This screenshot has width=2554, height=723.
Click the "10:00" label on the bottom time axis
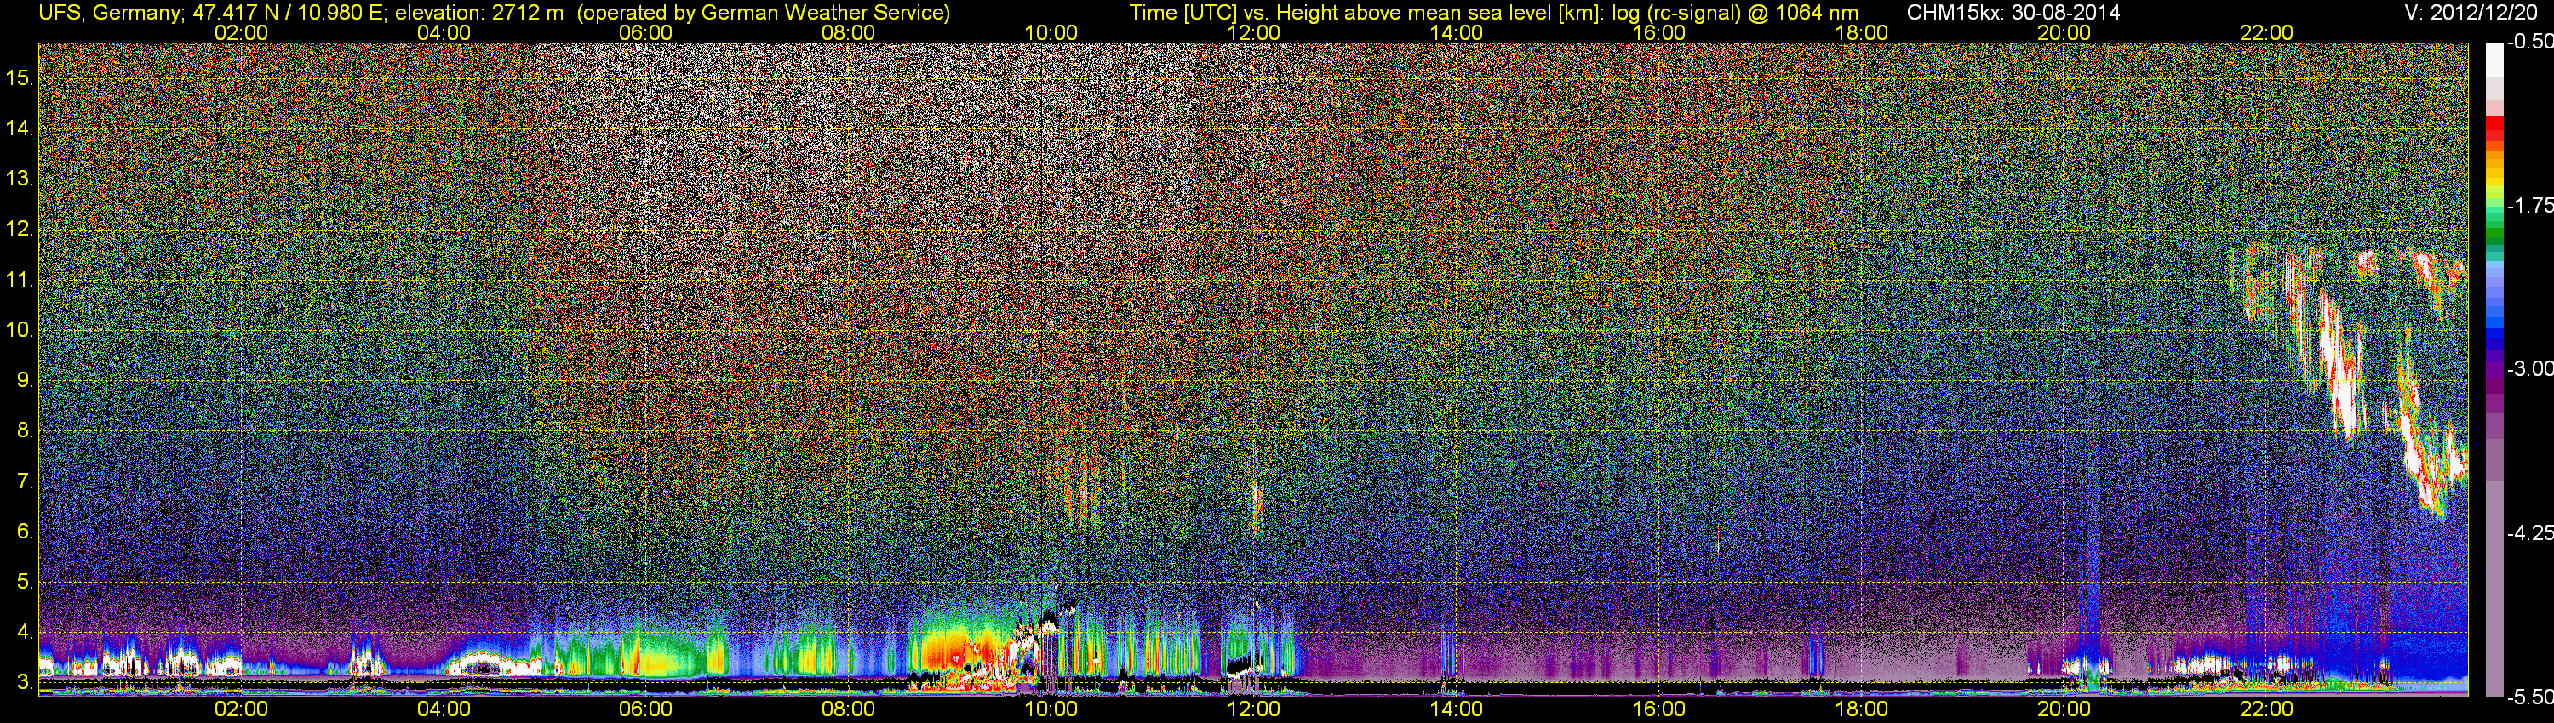pos(1051,709)
